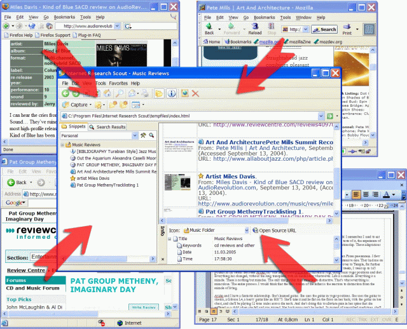The width and height of the screenshot is (407, 329).
Task: Click the Mail envelope icon in Research Scout
Action: pyautogui.click(x=132, y=93)
